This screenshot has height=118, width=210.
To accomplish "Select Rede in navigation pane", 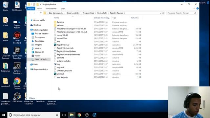I will (x=35, y=64).
